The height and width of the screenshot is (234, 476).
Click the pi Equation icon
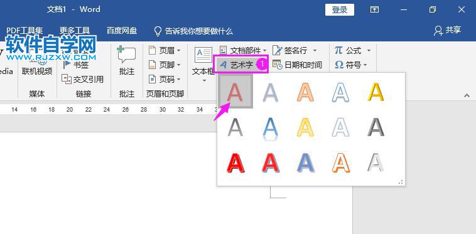pyautogui.click(x=338, y=50)
